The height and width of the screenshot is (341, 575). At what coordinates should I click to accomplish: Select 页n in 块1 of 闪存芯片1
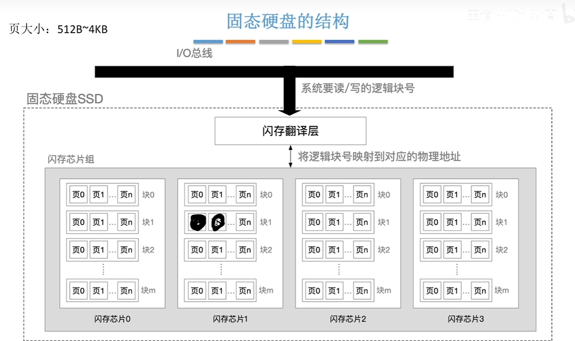coord(245,222)
